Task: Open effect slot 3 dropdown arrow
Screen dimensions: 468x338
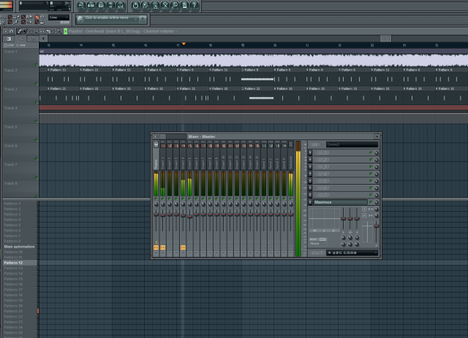Action: click(310, 167)
